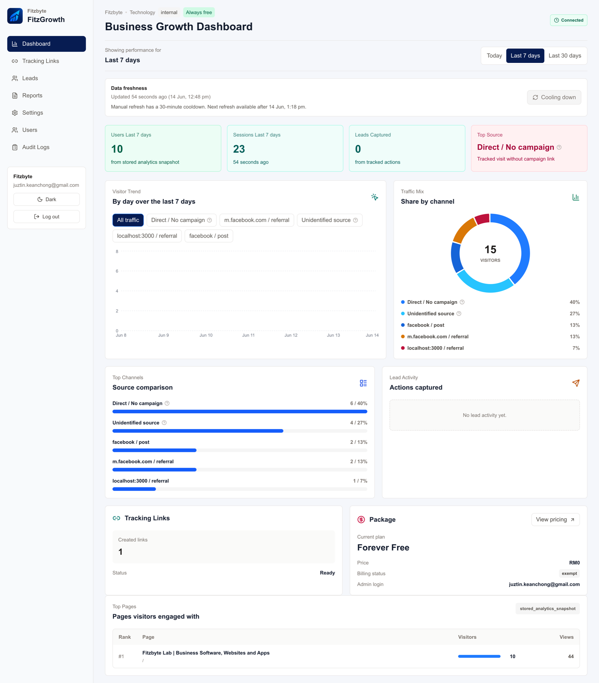Click the Created links count card

click(224, 547)
